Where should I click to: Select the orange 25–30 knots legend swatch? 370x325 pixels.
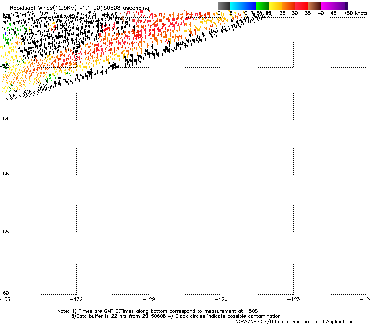[x=289, y=6]
